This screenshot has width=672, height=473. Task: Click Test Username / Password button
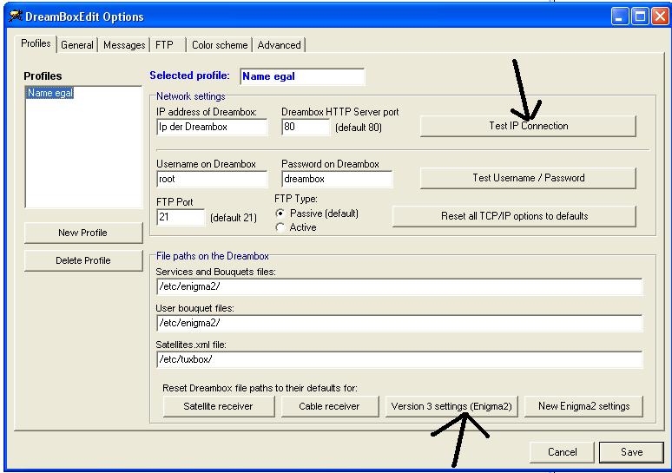pyautogui.click(x=528, y=178)
